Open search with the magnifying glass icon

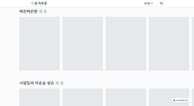coord(161,3)
